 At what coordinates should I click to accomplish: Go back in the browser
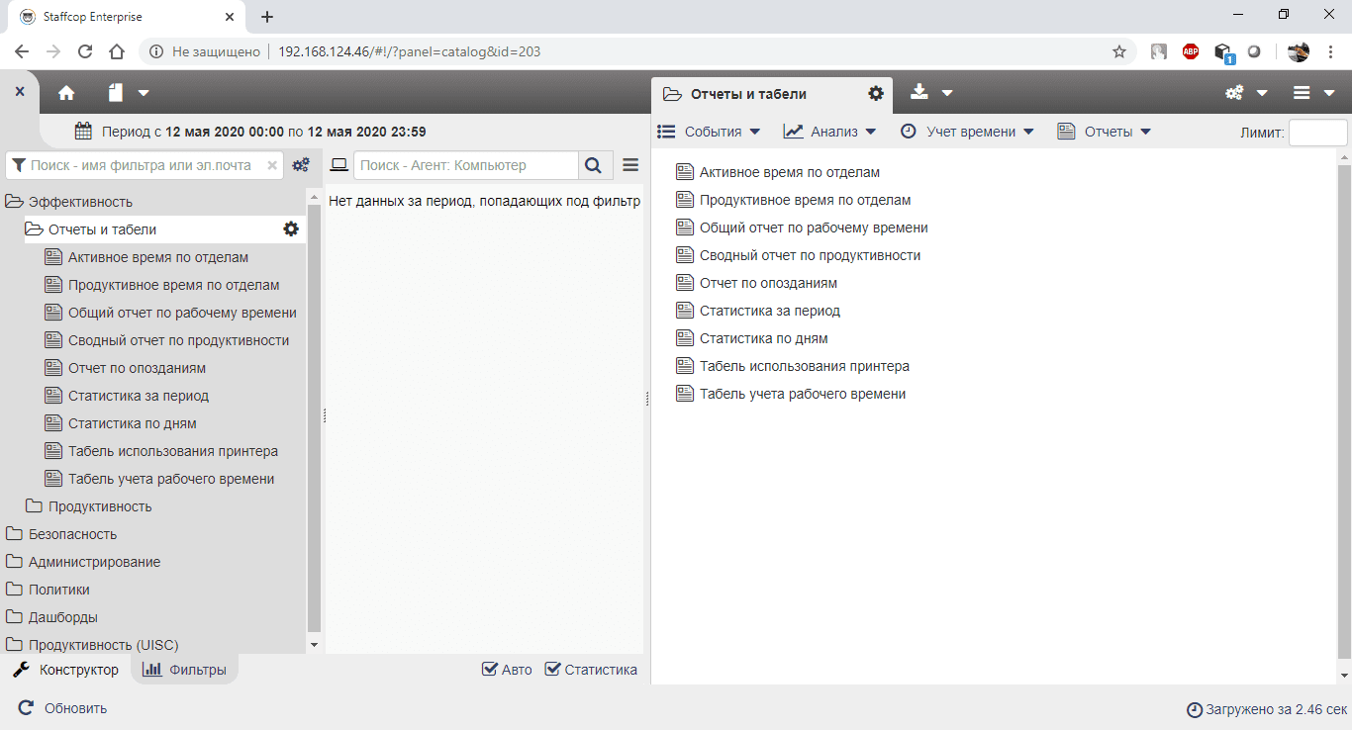pyautogui.click(x=22, y=51)
